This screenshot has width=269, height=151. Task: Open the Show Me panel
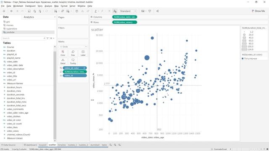[x=258, y=11]
